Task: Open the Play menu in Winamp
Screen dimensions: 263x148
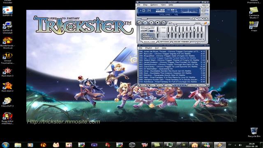Action: point(145,5)
